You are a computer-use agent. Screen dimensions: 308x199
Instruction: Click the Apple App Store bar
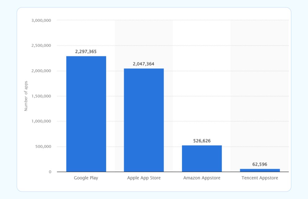click(x=144, y=120)
